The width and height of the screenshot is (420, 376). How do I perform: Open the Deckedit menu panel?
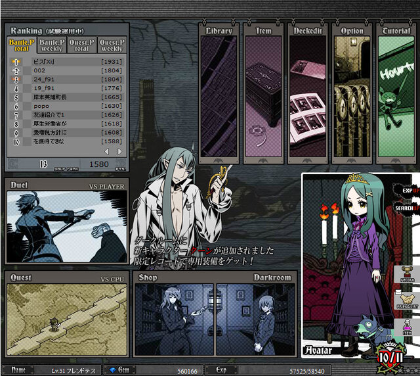[x=308, y=93]
